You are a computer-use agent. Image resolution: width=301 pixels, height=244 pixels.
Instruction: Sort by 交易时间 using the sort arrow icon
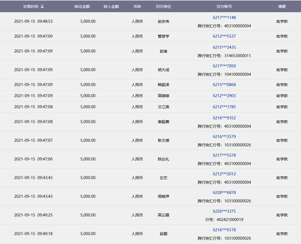tap(42, 6)
